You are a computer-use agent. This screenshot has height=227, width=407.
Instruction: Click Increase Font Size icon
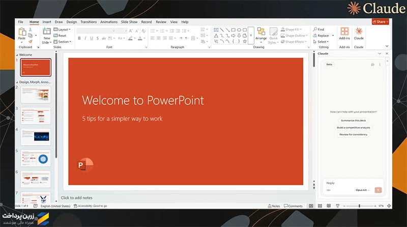[x=131, y=31]
